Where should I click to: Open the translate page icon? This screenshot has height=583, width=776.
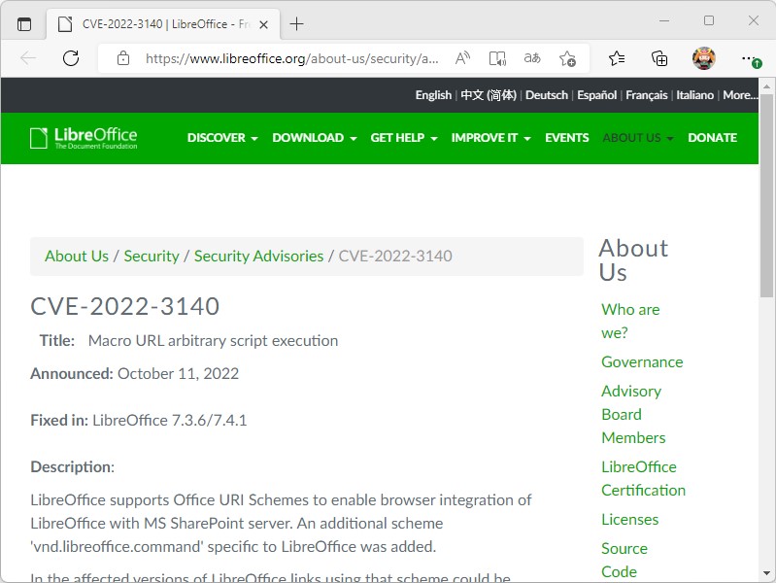point(532,58)
